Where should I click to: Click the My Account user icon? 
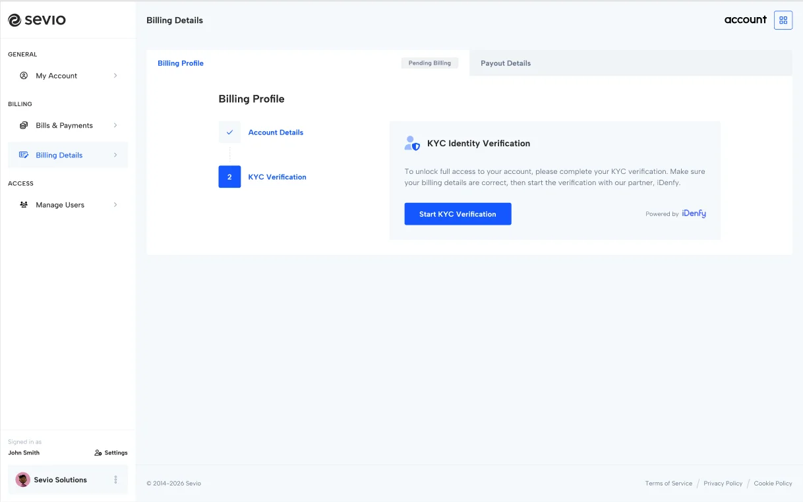pyautogui.click(x=24, y=76)
